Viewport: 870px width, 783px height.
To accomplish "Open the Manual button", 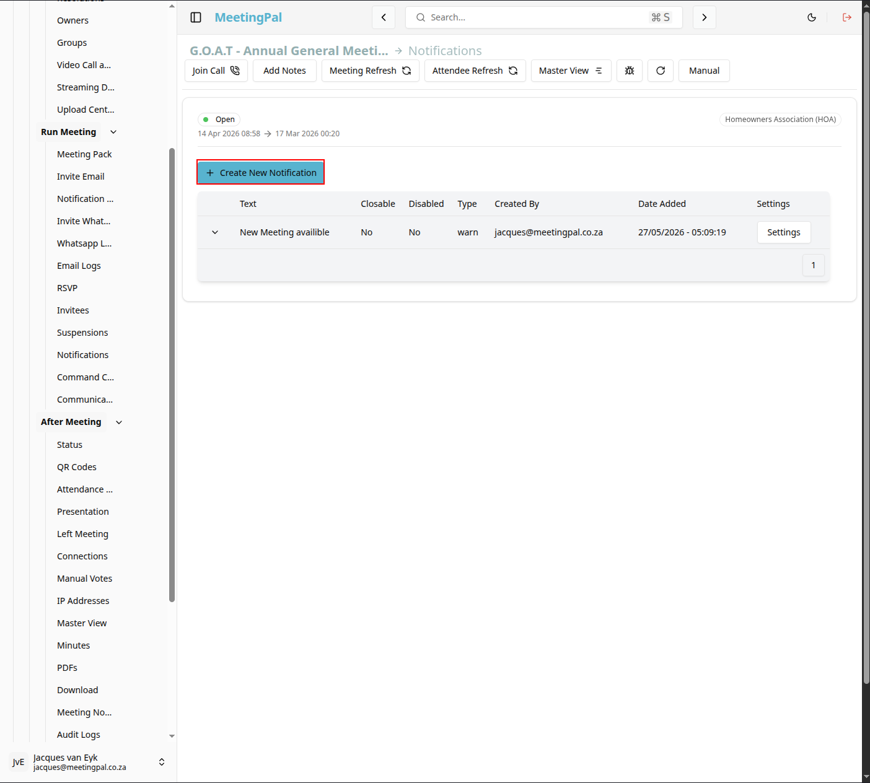I will [704, 71].
